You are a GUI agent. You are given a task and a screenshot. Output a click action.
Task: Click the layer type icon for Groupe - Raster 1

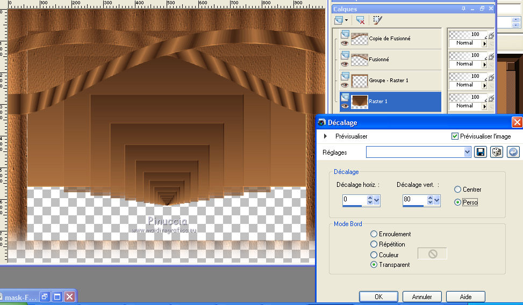click(345, 76)
